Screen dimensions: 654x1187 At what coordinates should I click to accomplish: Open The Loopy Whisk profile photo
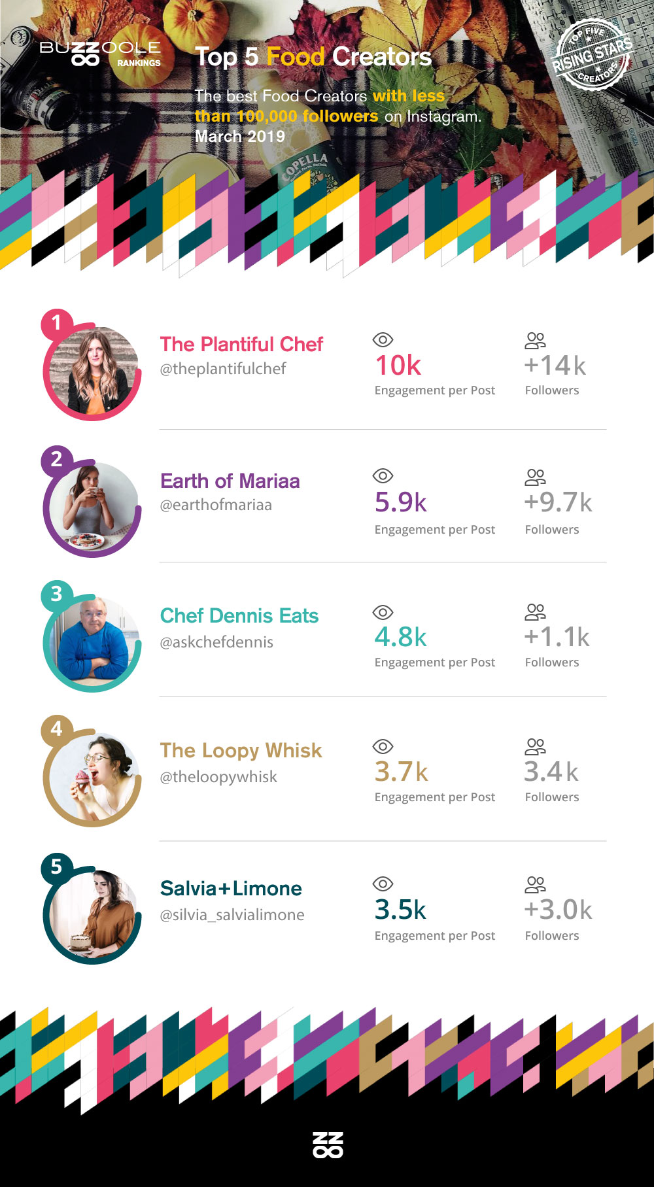[94, 777]
